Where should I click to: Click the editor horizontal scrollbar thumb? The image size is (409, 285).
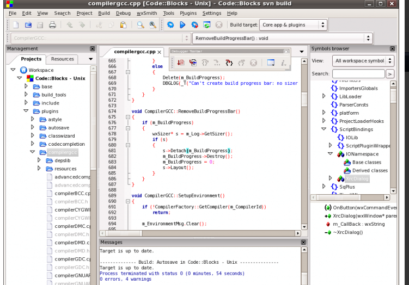tap(124, 233)
